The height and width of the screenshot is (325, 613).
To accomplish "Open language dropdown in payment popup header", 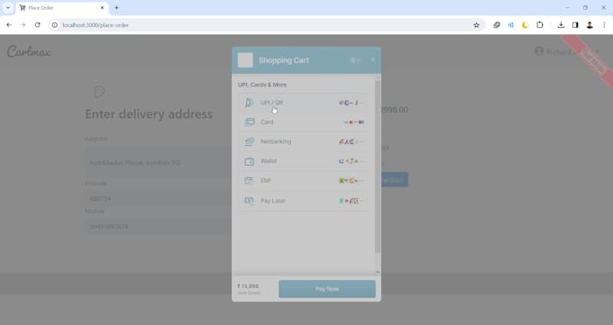I will pos(355,60).
